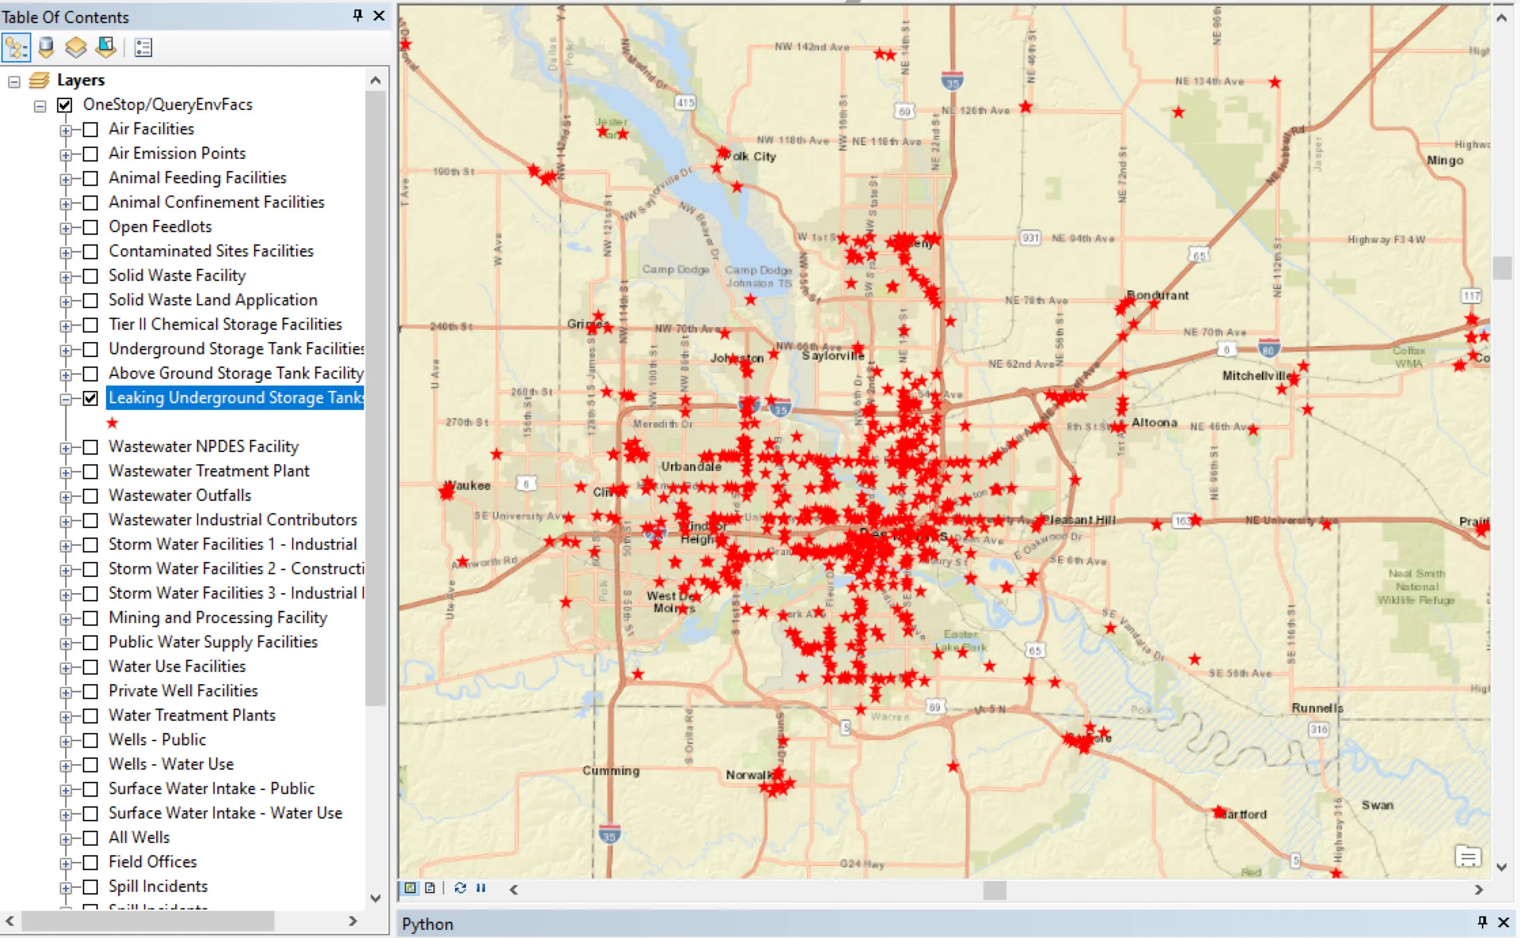Screen dimensions: 1520x938
Task: Switch to Layout View
Action: [430, 888]
